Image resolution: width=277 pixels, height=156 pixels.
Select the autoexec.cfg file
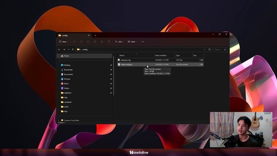pyautogui.click(x=161, y=60)
